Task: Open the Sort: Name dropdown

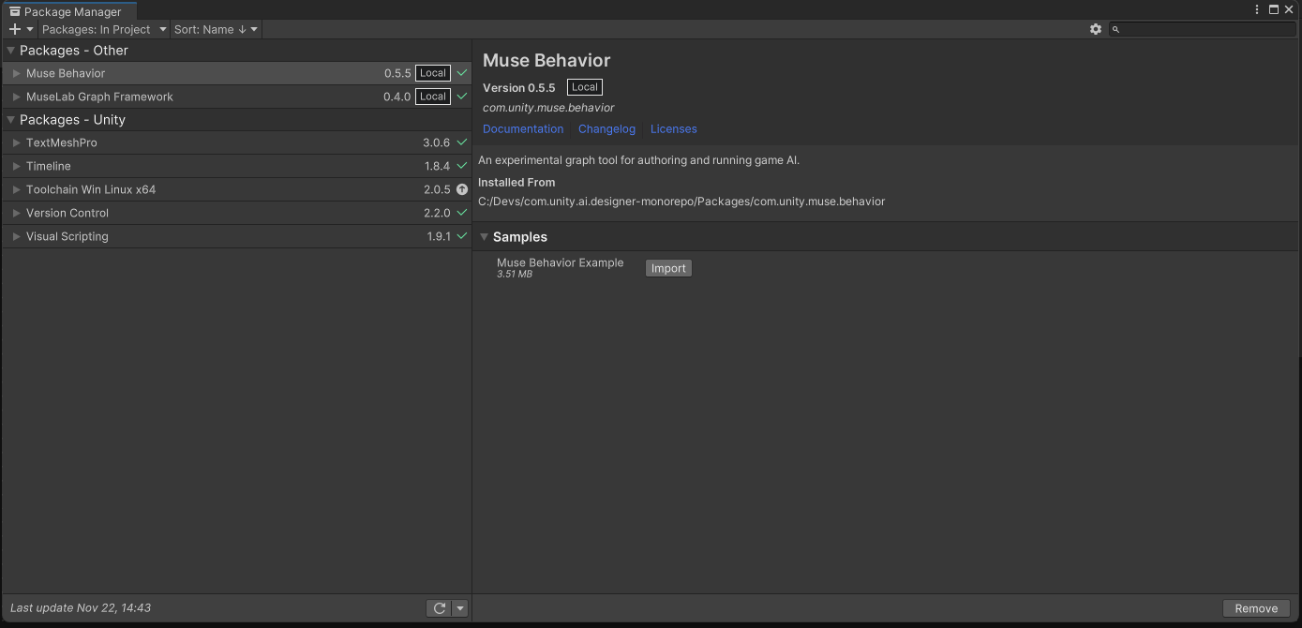Action: point(216,29)
